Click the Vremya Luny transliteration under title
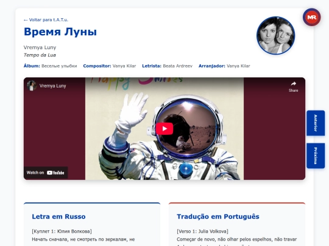Viewport: 329px width, 246px height. click(x=40, y=47)
